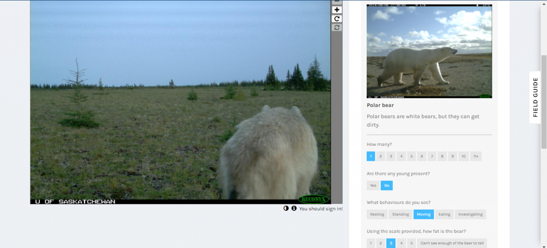Zoom in on the camera trap image
This screenshot has width=547, height=248.
[x=337, y=10]
